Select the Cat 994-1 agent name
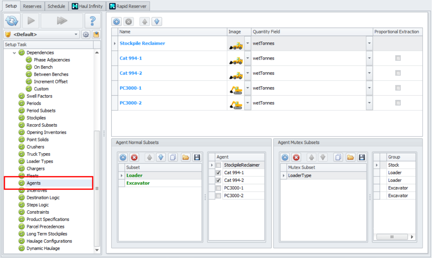The width and height of the screenshot is (432, 258). coord(131,58)
